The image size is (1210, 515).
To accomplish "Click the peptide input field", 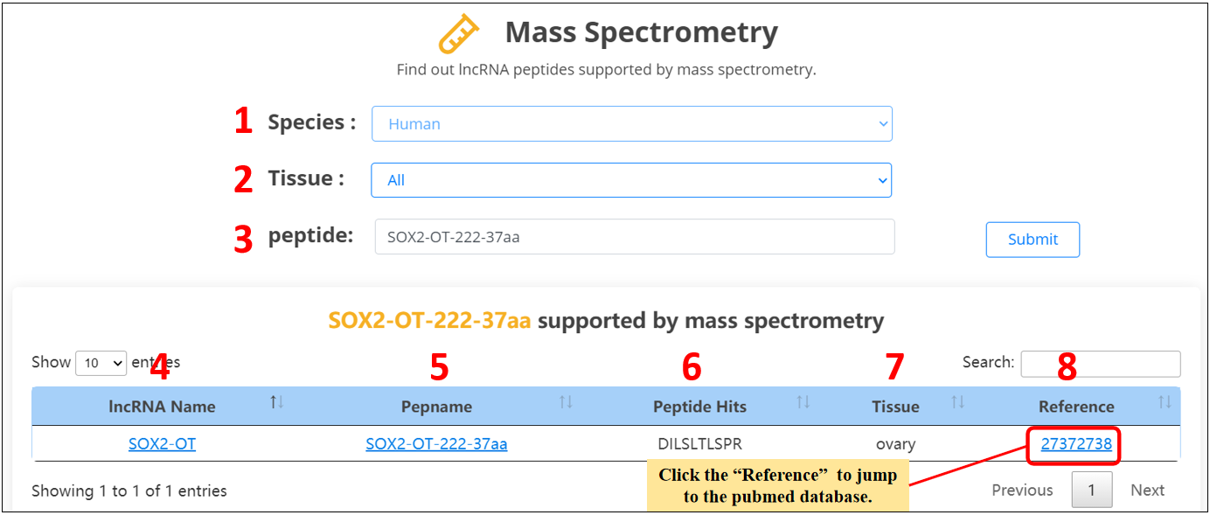I will tap(634, 237).
